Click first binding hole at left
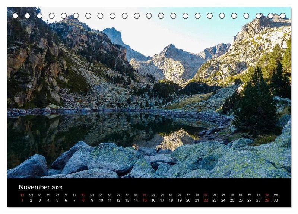 (x=15, y=16)
